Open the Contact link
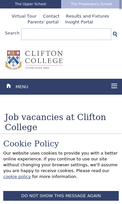This screenshot has height=204, width=122. tap(51, 16)
